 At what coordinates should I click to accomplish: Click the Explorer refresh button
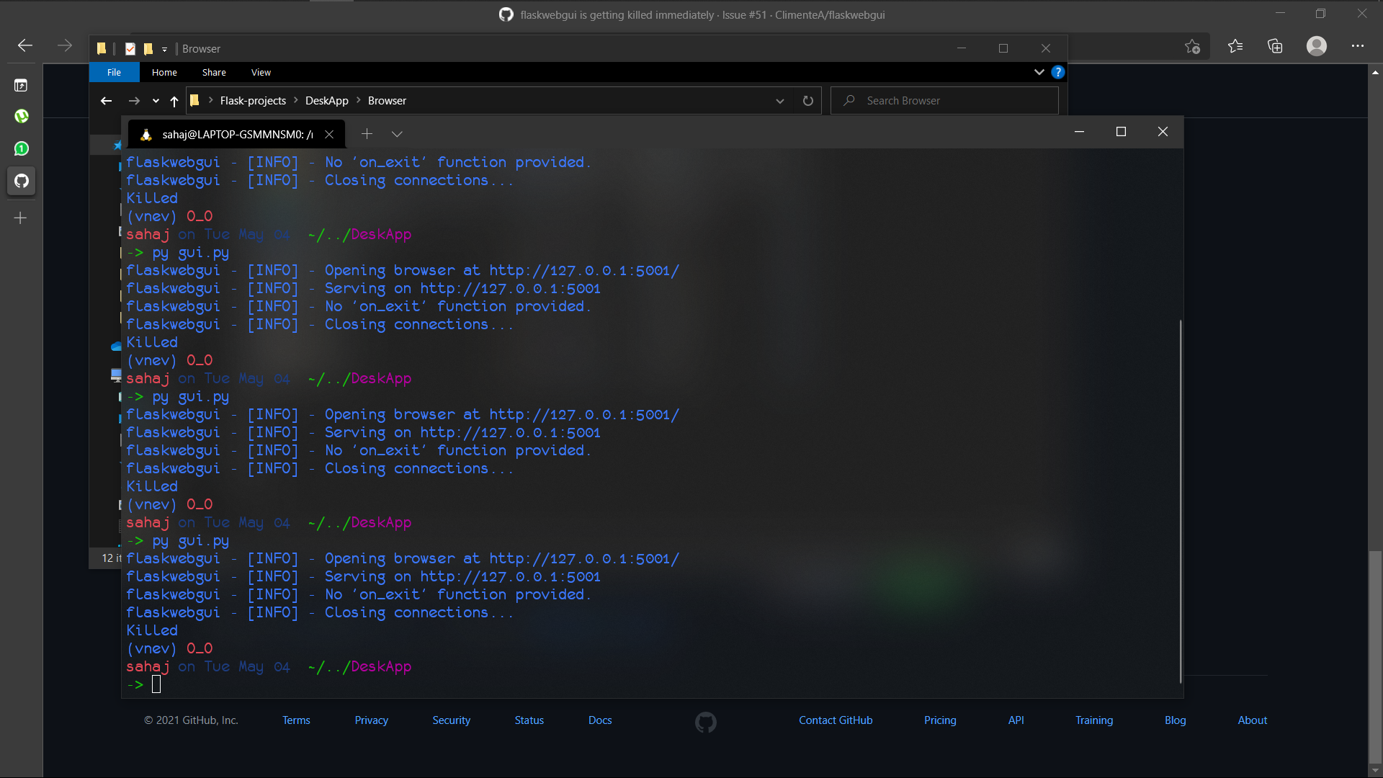pos(808,101)
